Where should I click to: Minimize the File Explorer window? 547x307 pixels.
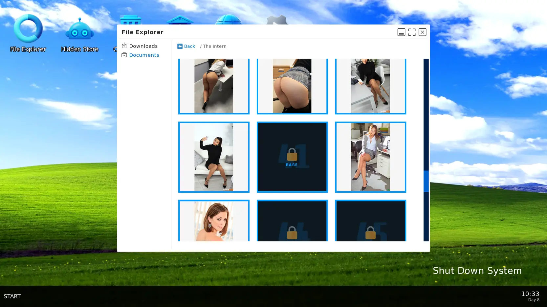coord(401,32)
